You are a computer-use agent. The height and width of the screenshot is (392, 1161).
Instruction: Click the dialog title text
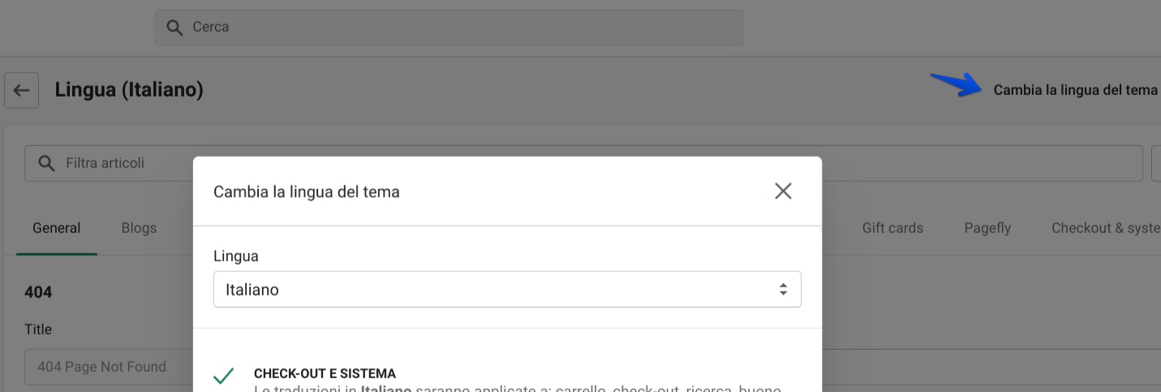[306, 192]
